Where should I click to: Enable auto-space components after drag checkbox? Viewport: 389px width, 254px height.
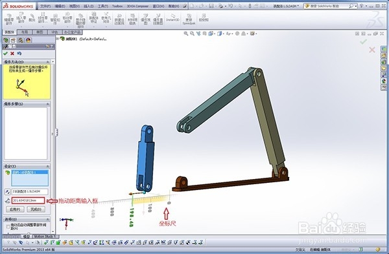point(8,226)
